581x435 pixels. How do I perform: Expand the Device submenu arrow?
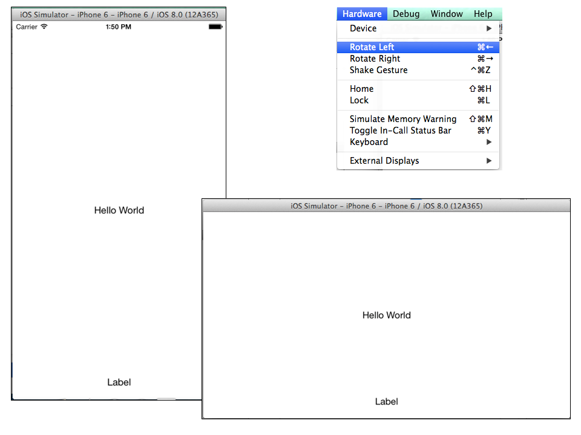[489, 28]
